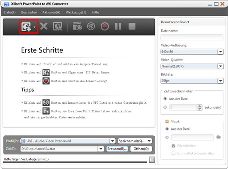Select 'Aus der Datei' under Musik
The width and height of the screenshot is (228, 169).
tap(167, 129)
